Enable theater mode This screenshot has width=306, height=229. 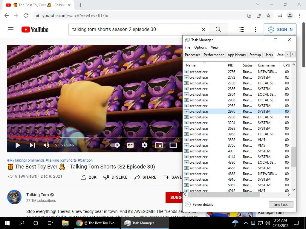(173, 145)
